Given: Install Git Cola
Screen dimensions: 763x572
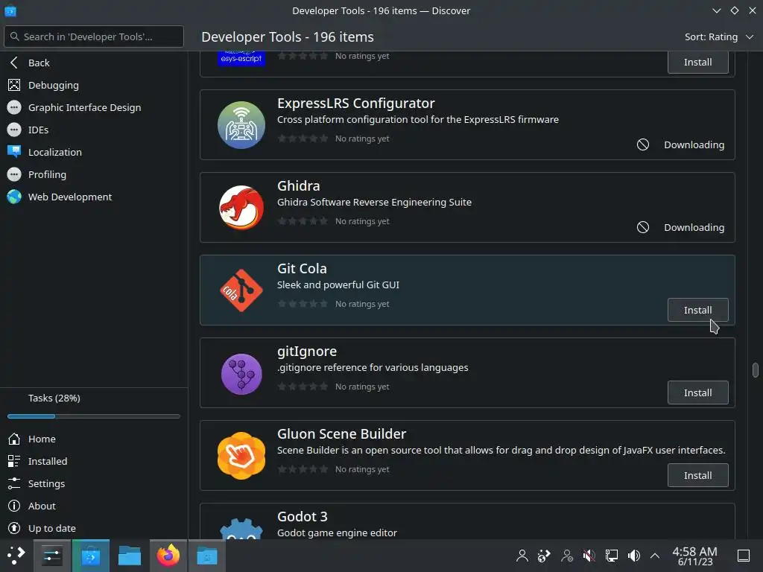Looking at the screenshot, I should (697, 310).
